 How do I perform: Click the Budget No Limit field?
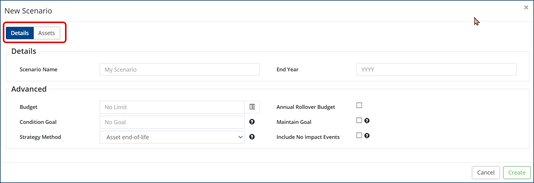[x=172, y=107]
